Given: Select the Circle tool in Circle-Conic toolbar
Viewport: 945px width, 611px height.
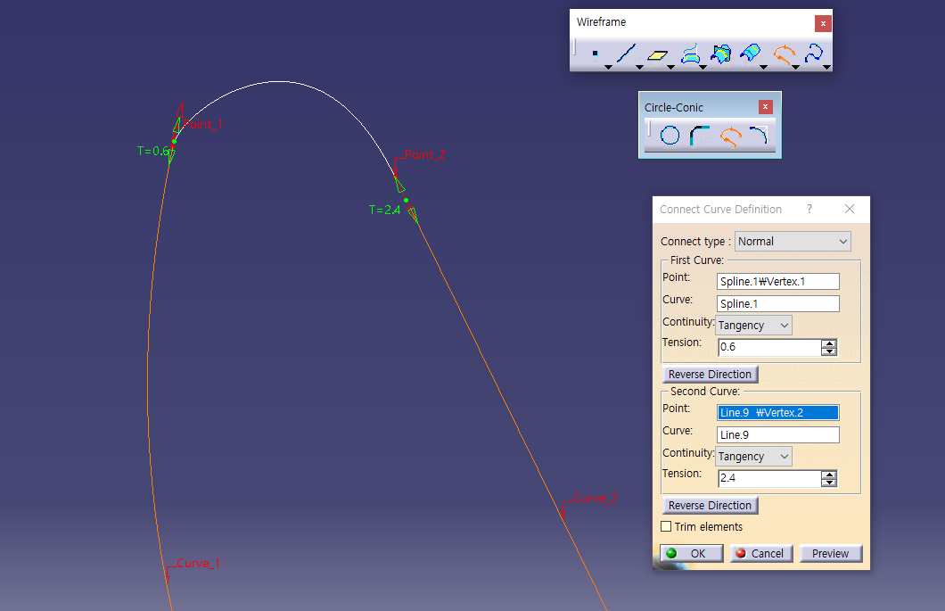Looking at the screenshot, I should [670, 136].
